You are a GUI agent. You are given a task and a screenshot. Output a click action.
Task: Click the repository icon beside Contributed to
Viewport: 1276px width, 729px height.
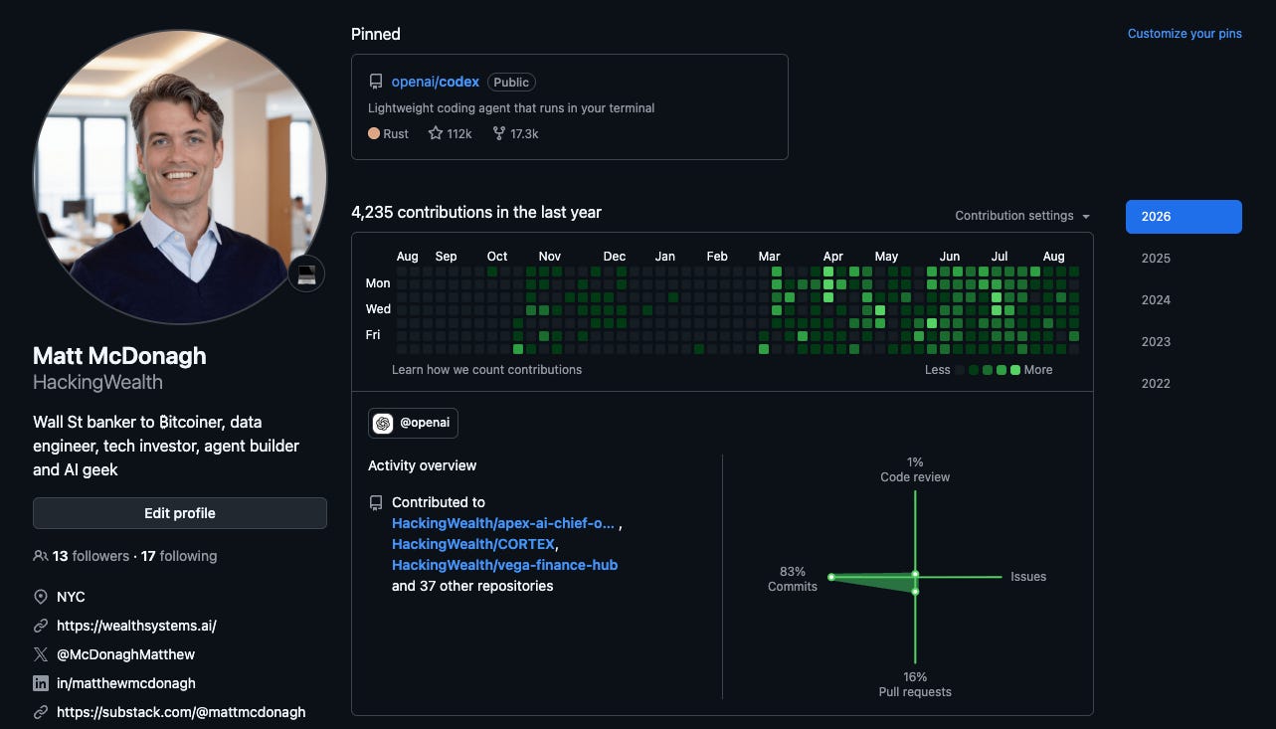pyautogui.click(x=376, y=503)
